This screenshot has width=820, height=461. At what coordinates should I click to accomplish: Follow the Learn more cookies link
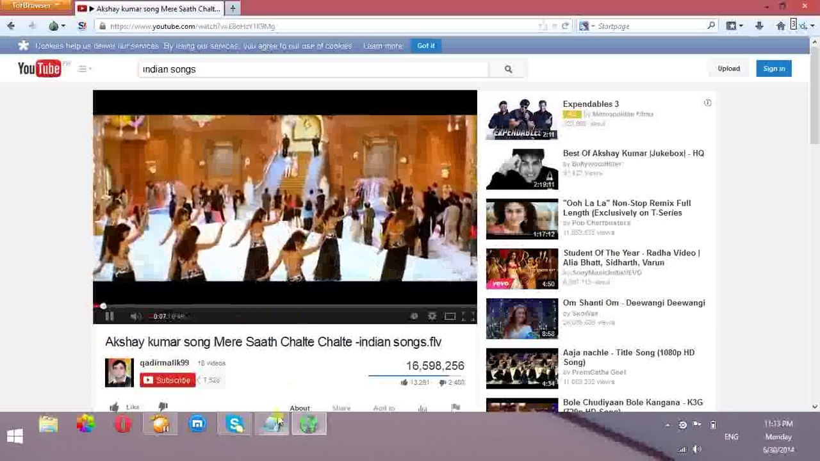coord(383,46)
